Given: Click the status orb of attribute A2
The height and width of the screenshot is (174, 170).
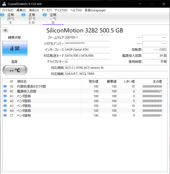Looking at the screenshot, I should 5,101.
